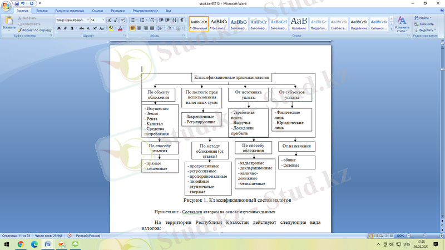Switch to Full Screen Reading view

pos(376,236)
